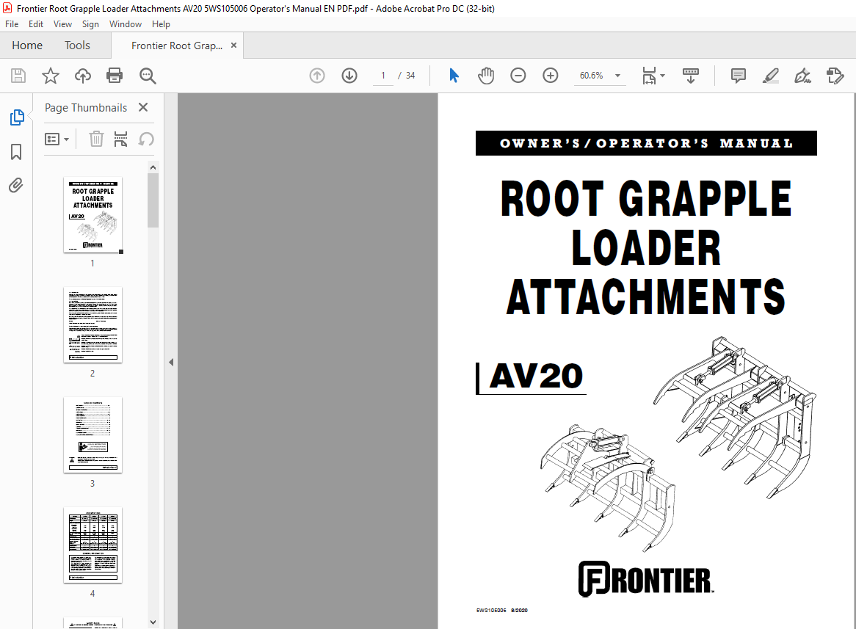This screenshot has width=856, height=629.
Task: Switch to the Tools tab
Action: coord(77,46)
